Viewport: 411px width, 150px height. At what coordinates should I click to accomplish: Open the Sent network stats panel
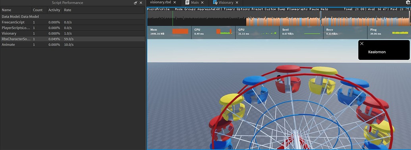[301, 33]
